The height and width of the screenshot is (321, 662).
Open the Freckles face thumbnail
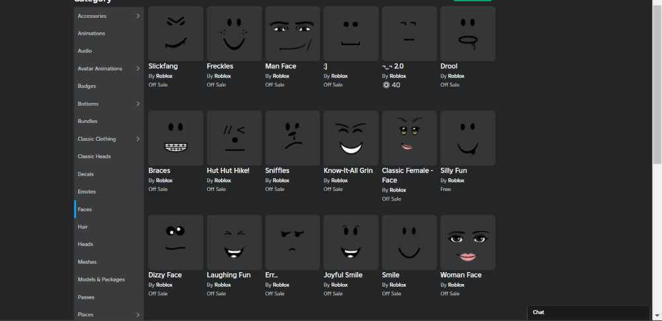pyautogui.click(x=234, y=33)
